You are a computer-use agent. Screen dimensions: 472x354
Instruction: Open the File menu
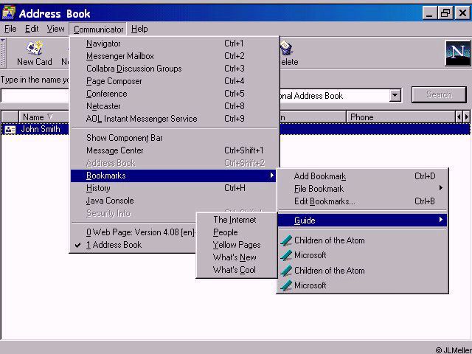pos(10,29)
